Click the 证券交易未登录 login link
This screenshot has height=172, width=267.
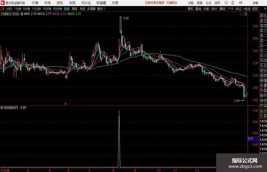point(155,3)
